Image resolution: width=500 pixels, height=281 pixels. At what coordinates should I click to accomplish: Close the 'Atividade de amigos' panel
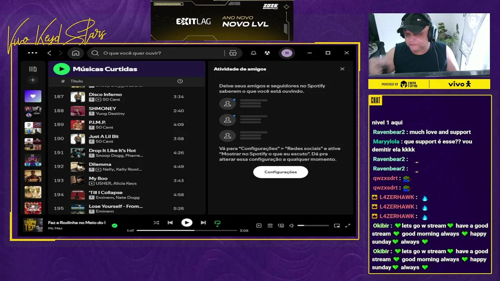coord(342,69)
